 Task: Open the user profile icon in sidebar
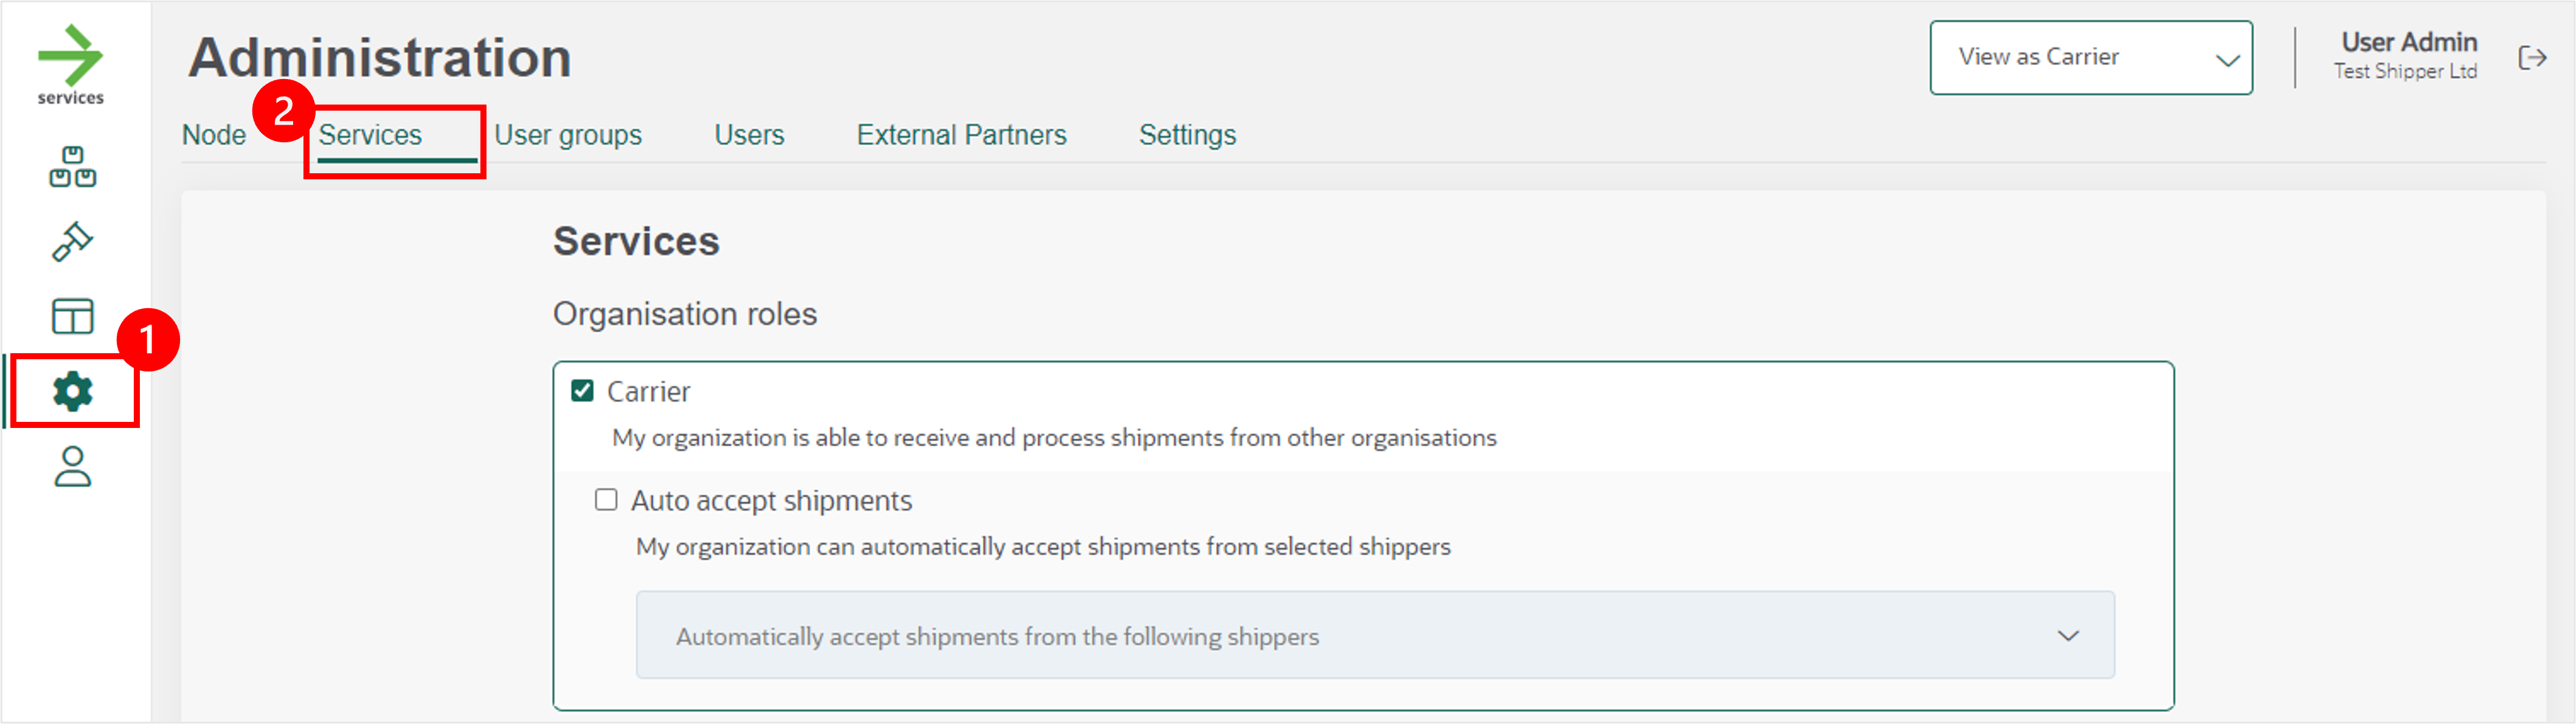coord(72,466)
